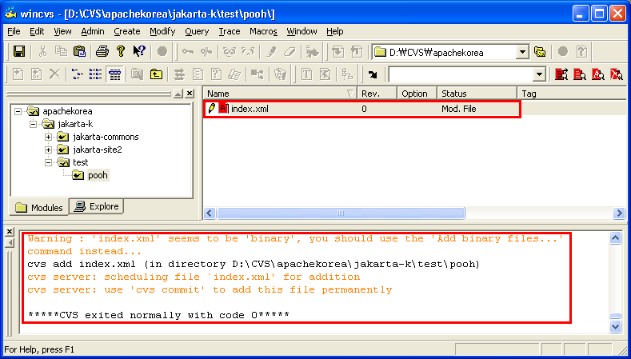The image size is (631, 359).
Task: Click the browse location folder icon
Action: pyautogui.click(x=540, y=52)
